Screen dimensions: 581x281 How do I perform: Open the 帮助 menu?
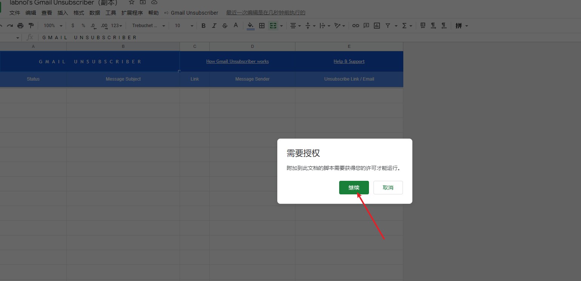tap(154, 13)
